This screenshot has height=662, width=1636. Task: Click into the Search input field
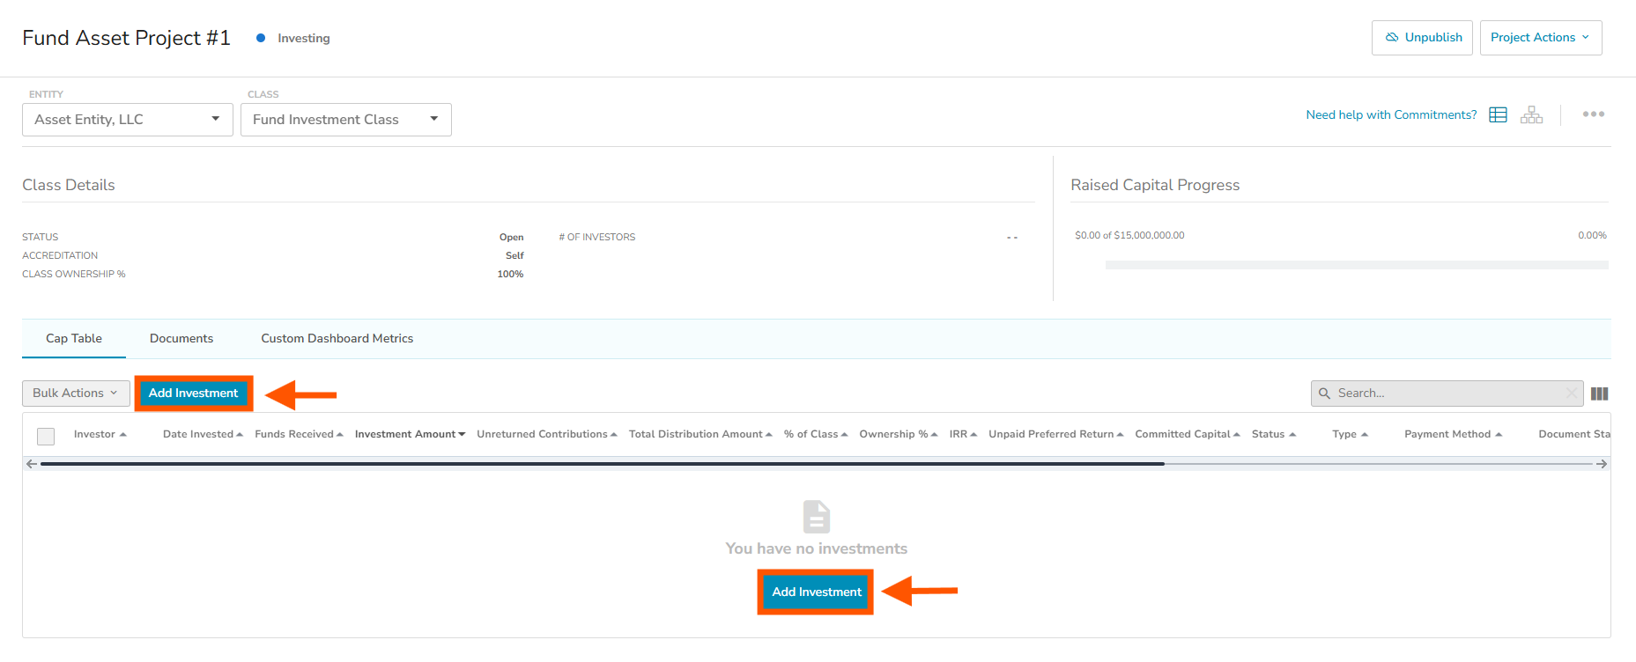1445,394
